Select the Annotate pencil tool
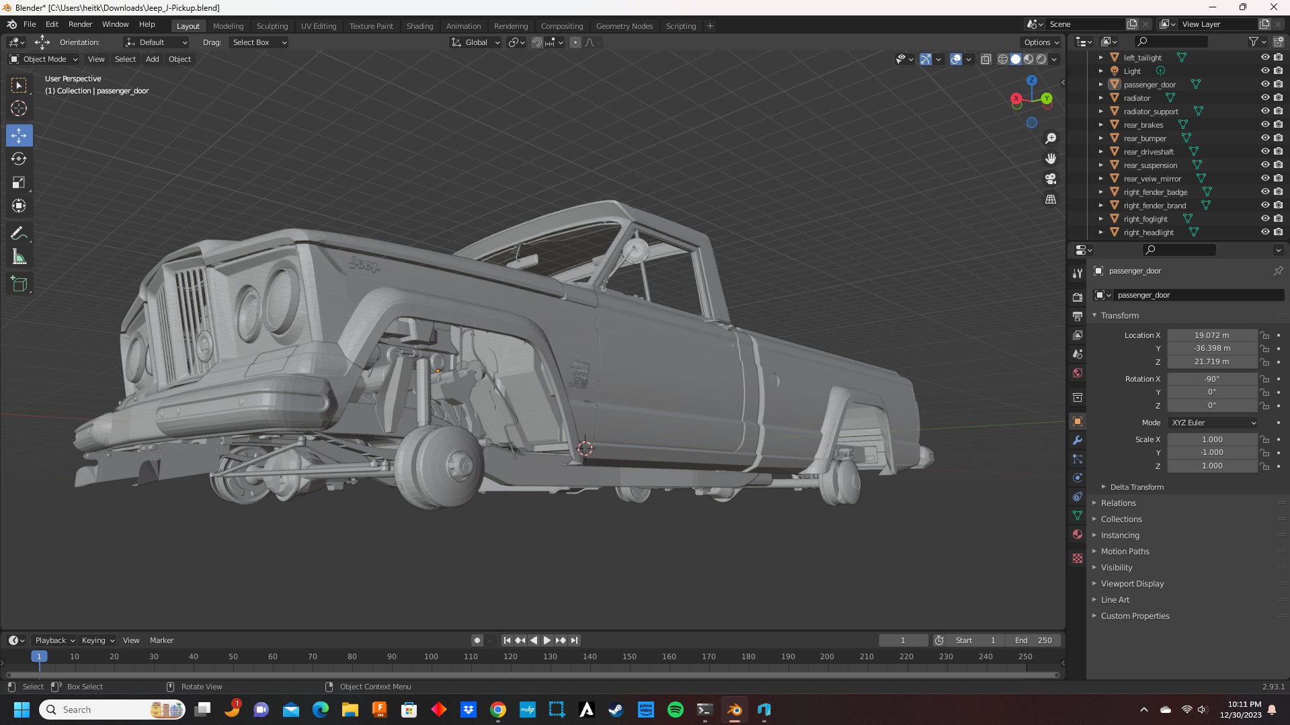 [19, 234]
